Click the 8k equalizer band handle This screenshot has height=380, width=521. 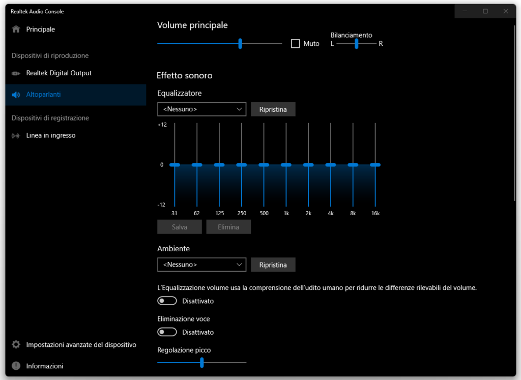click(353, 165)
